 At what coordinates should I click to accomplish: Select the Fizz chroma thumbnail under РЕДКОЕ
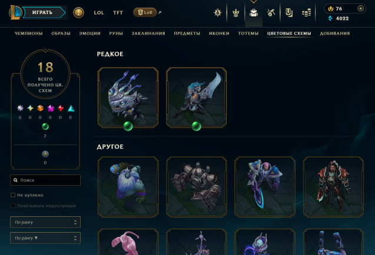(128, 98)
